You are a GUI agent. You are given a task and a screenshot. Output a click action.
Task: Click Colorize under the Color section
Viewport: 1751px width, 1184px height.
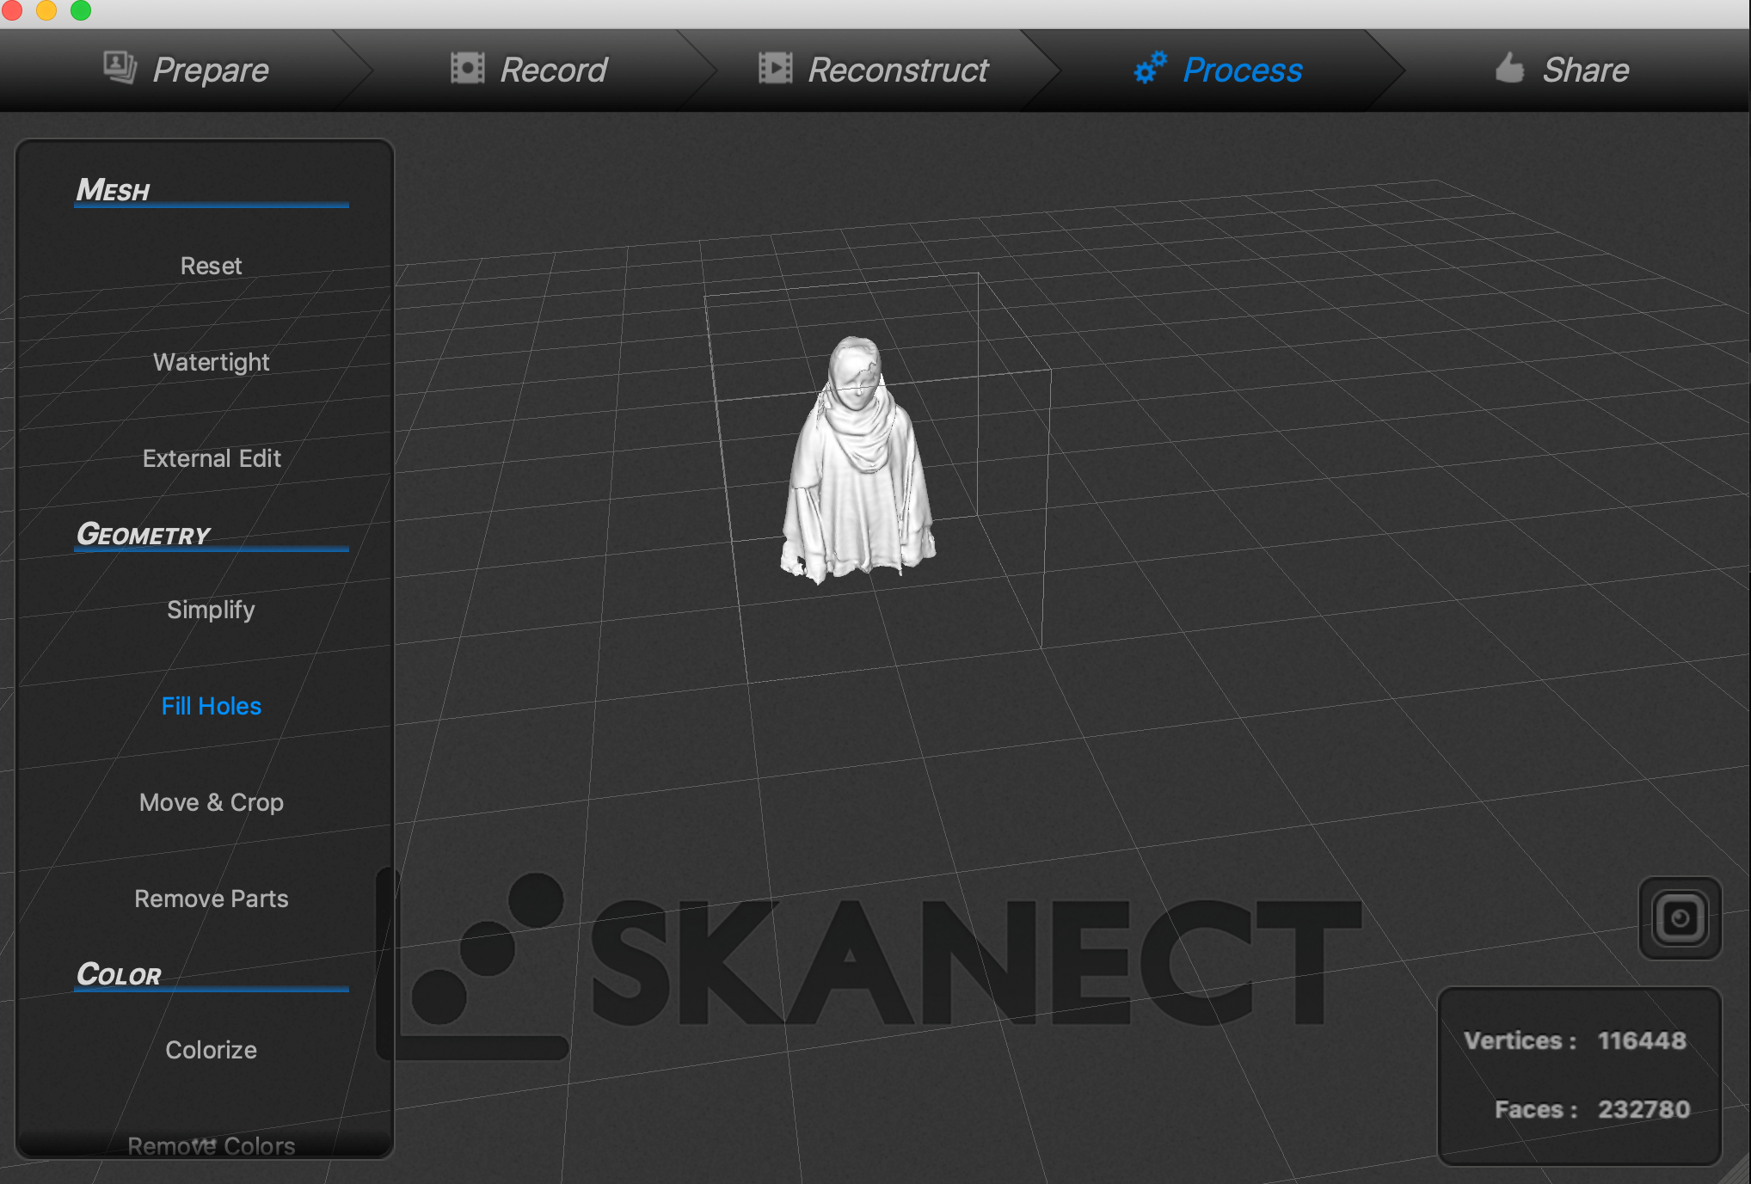click(x=211, y=1050)
